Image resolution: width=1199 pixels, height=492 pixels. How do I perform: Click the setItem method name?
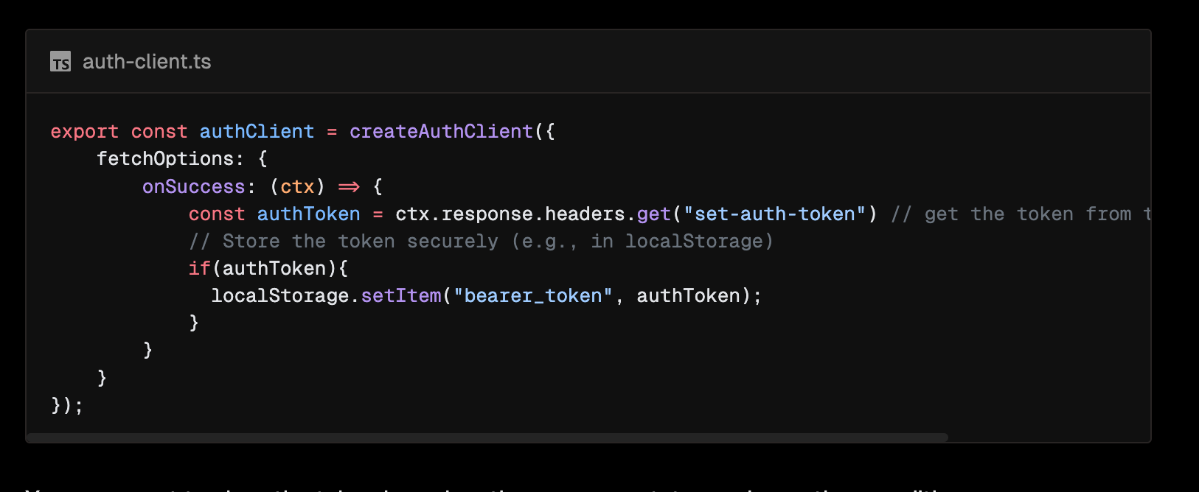[x=401, y=296]
